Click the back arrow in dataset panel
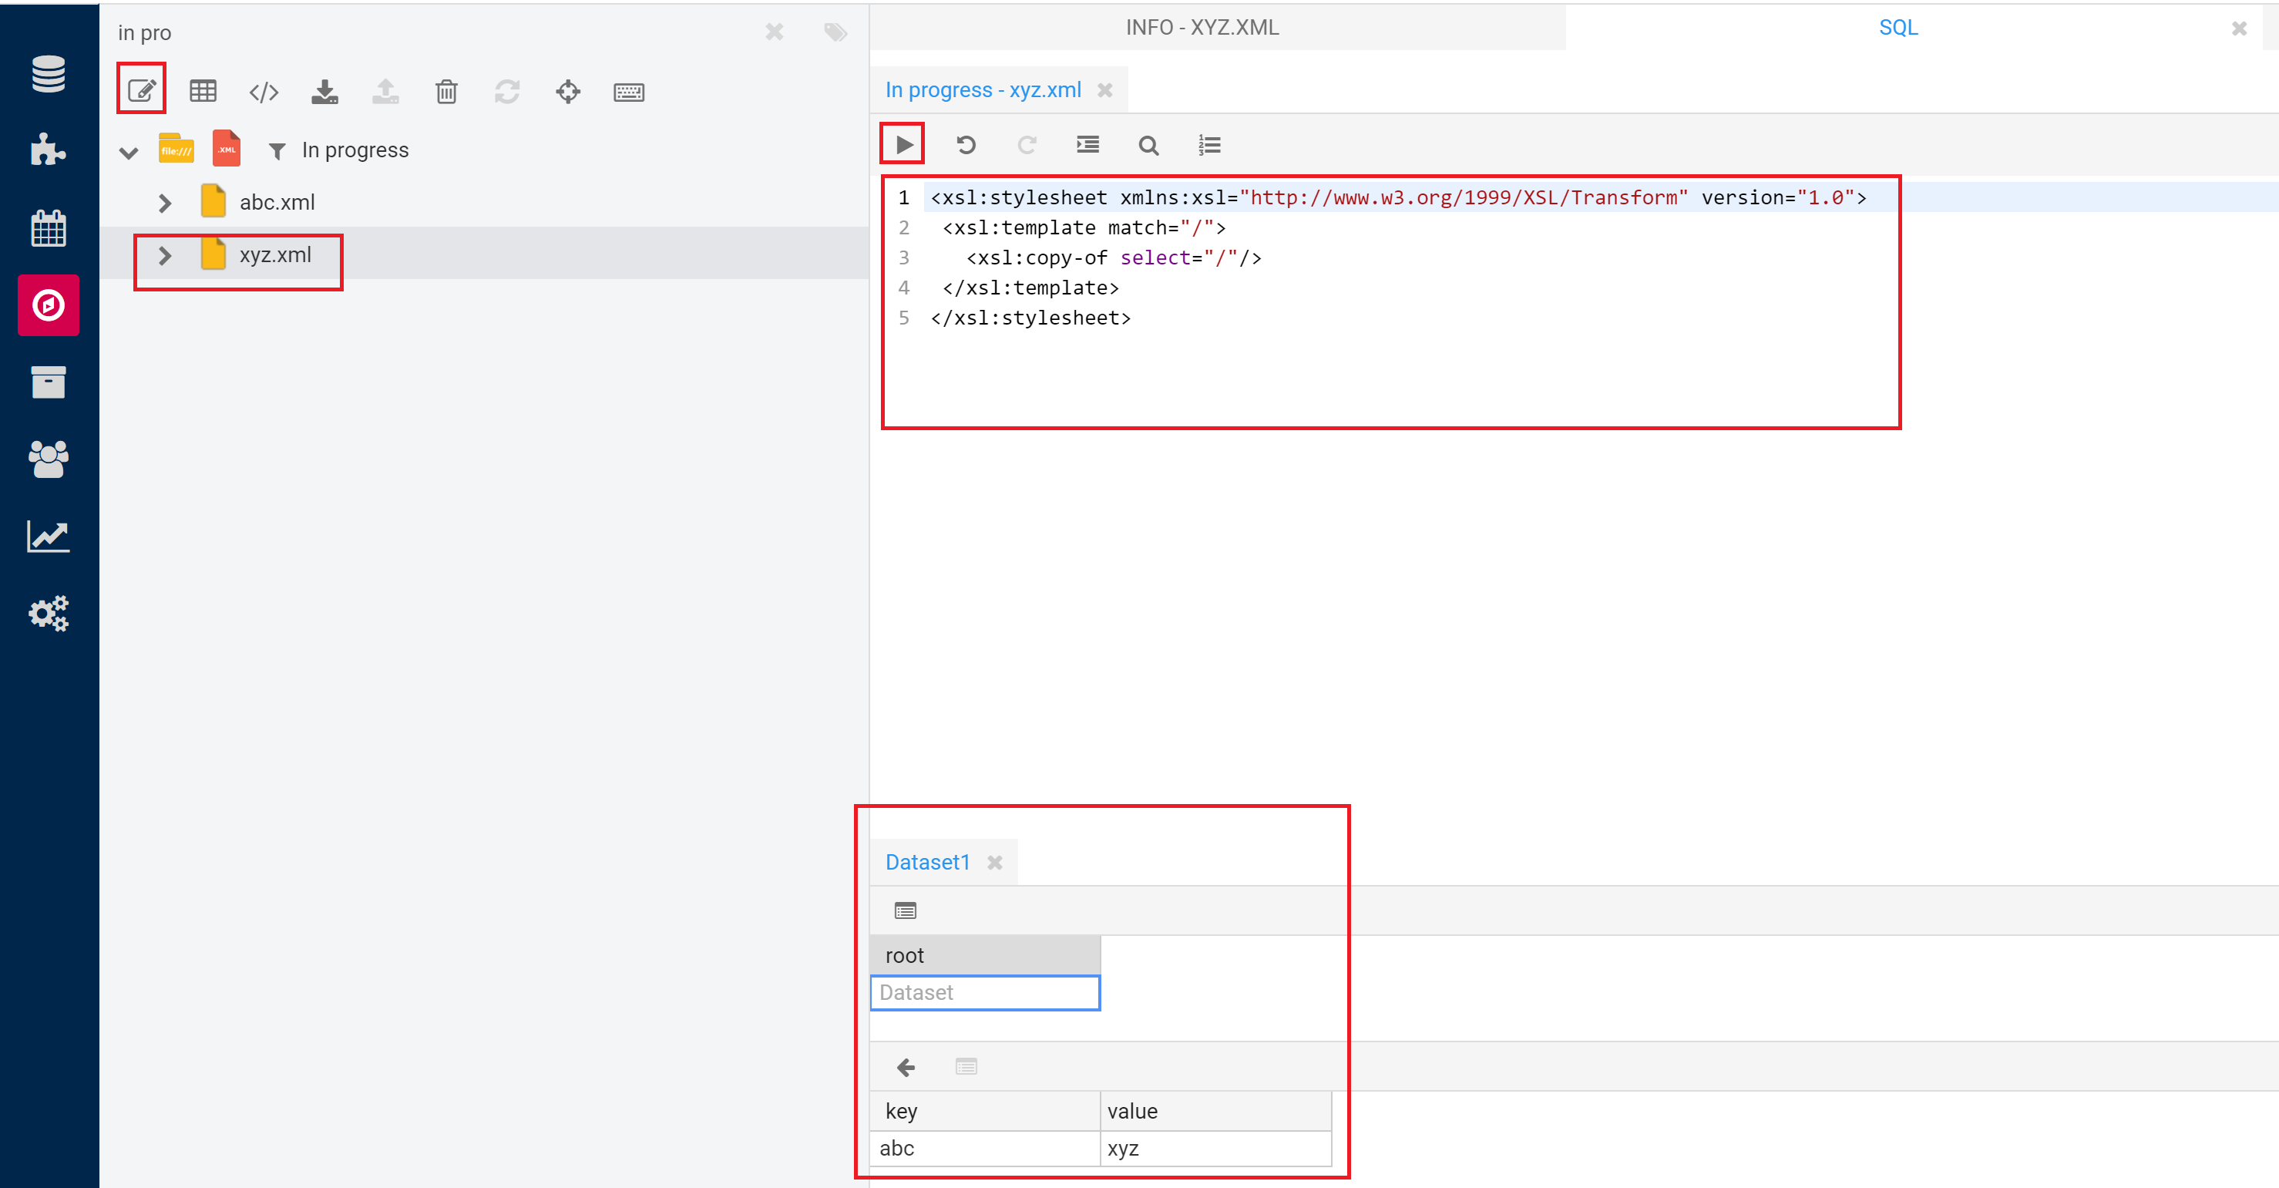2279x1188 pixels. coord(905,1067)
